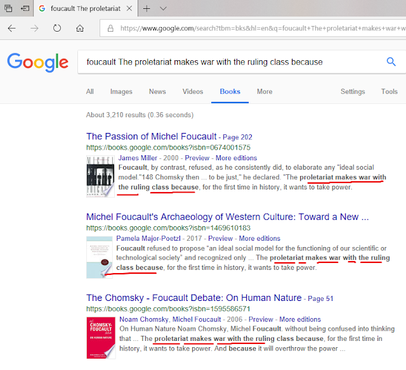Go to the browser home page icon
This screenshot has width=406, height=370.
[x=80, y=28]
